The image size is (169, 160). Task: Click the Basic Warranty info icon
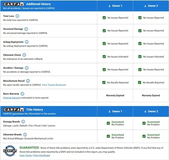(x=22, y=94)
